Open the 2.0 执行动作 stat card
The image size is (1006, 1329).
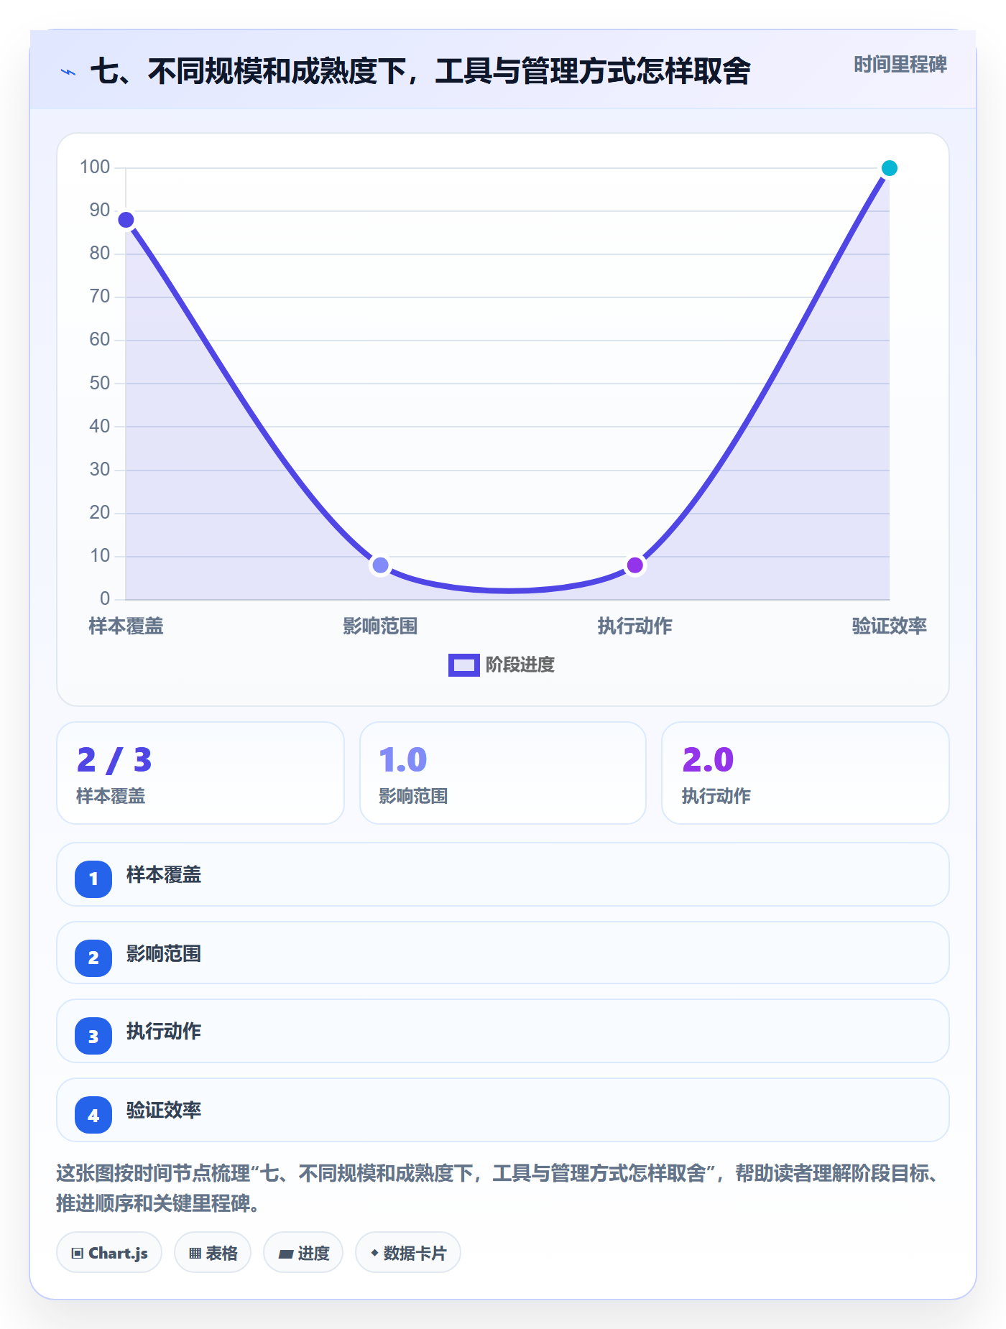tap(805, 773)
